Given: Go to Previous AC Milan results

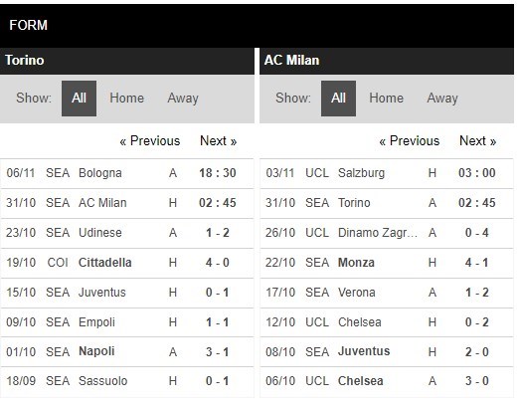Looking at the screenshot, I should pos(410,141).
